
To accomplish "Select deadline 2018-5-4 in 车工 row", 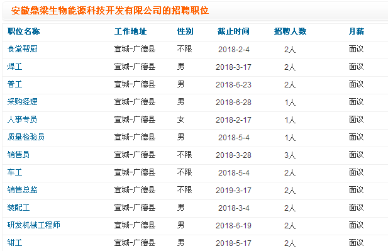I will pyautogui.click(x=233, y=172).
